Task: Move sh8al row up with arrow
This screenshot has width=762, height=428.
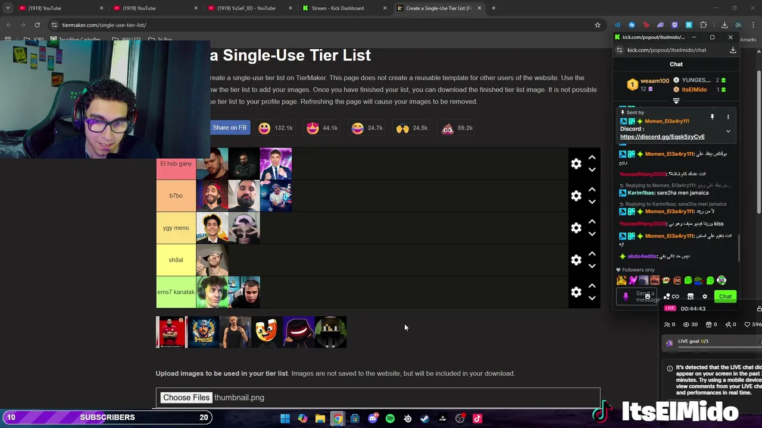Action: click(592, 254)
